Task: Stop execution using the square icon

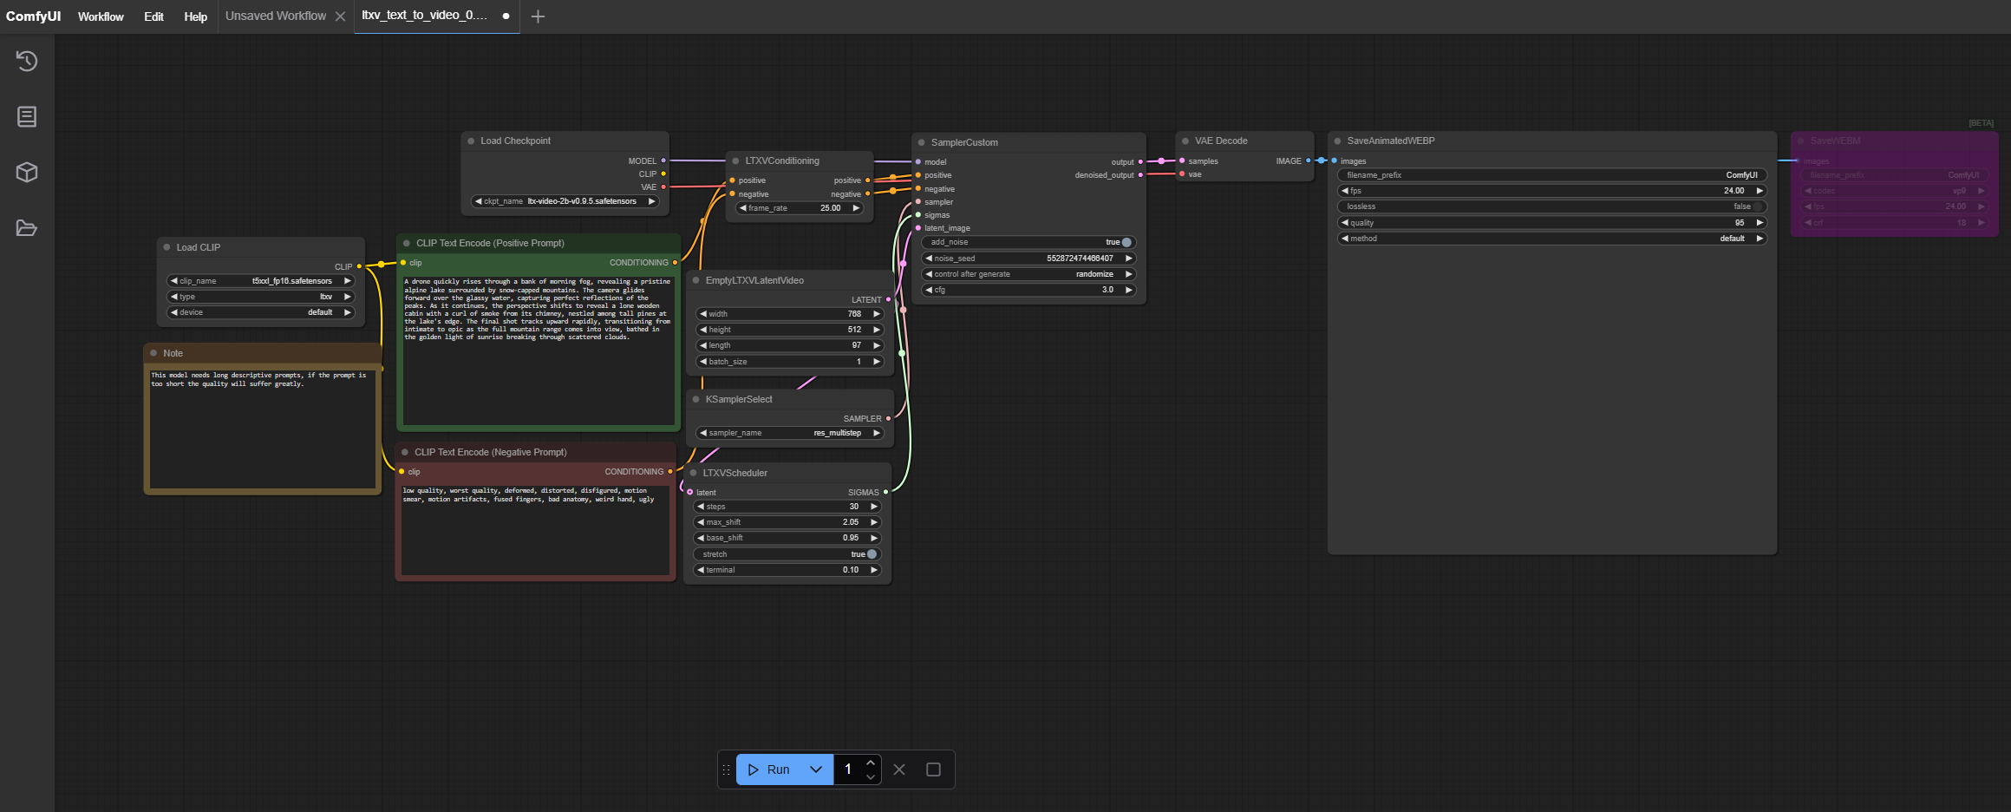Action: click(x=933, y=769)
